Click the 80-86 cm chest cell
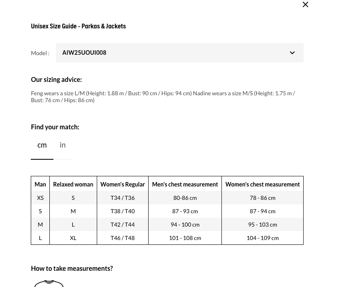This screenshot has height=287, width=351. click(185, 198)
